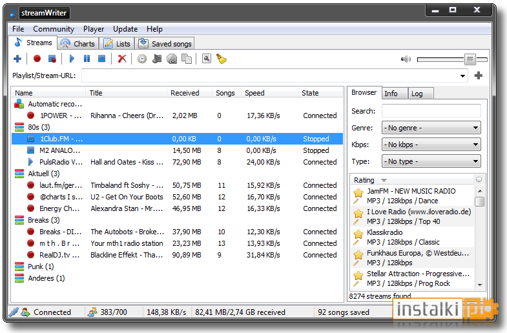
Task: Click the scroll up arrow in station list
Action: (x=480, y=191)
